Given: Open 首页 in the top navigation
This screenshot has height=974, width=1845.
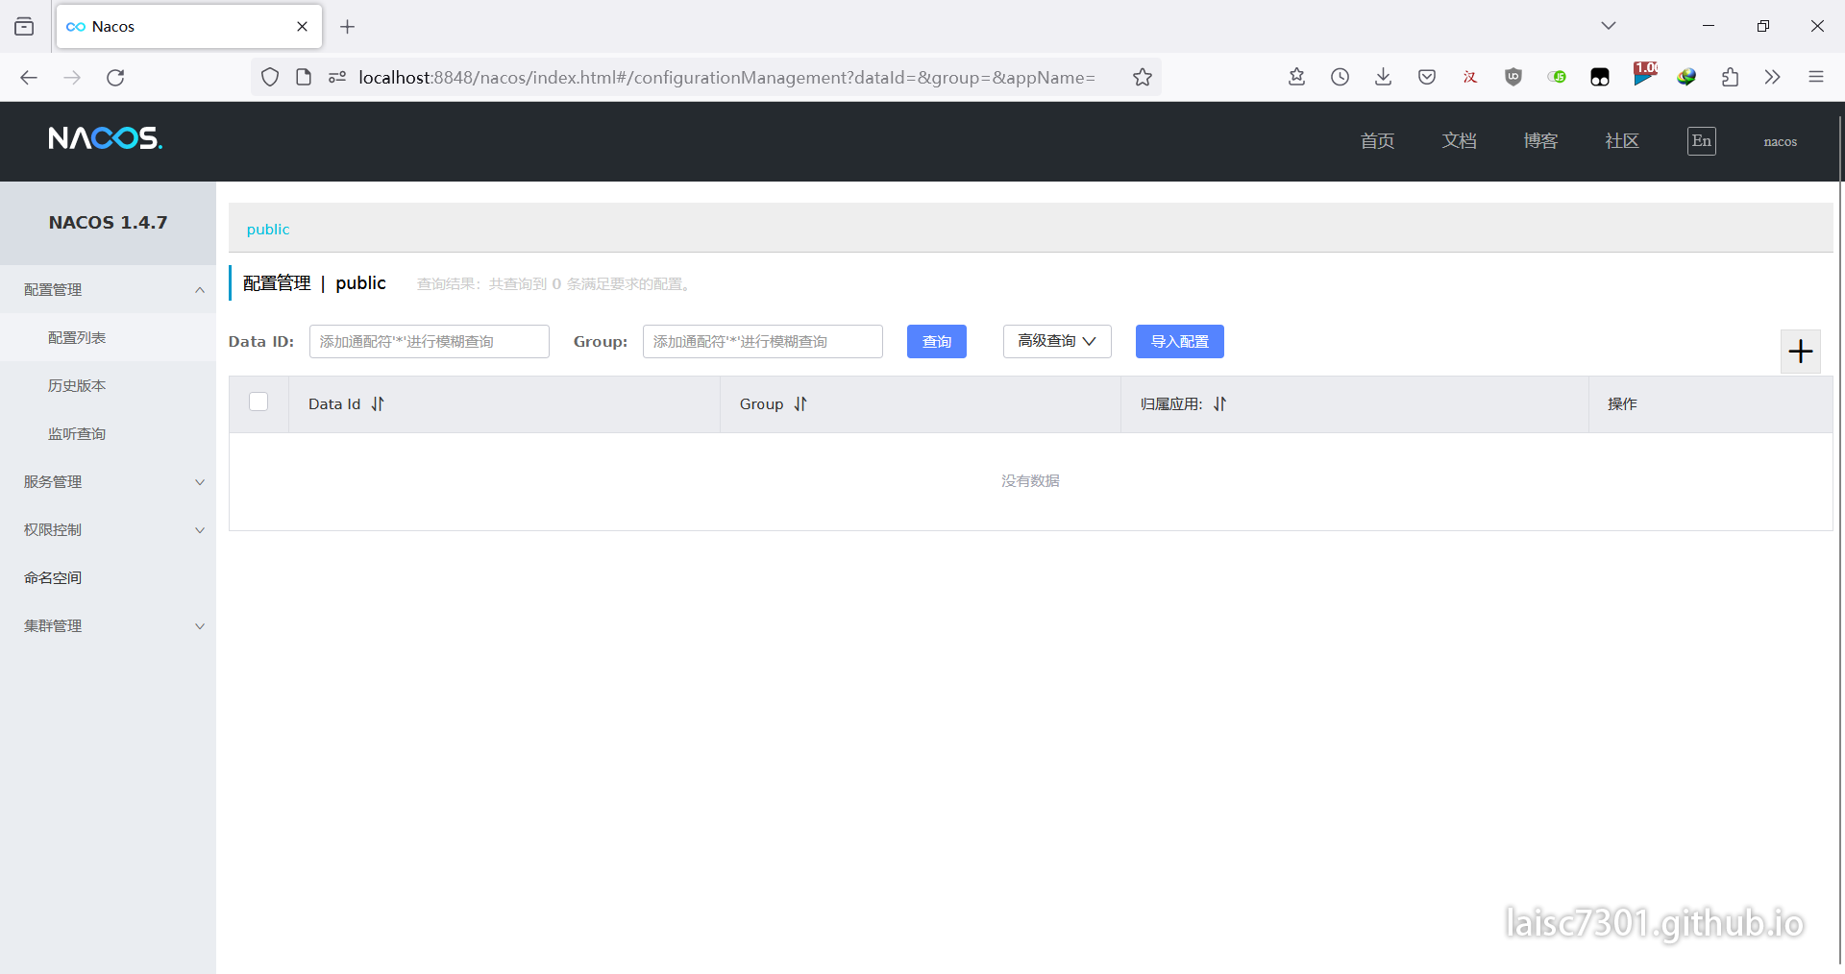Looking at the screenshot, I should click(x=1377, y=141).
